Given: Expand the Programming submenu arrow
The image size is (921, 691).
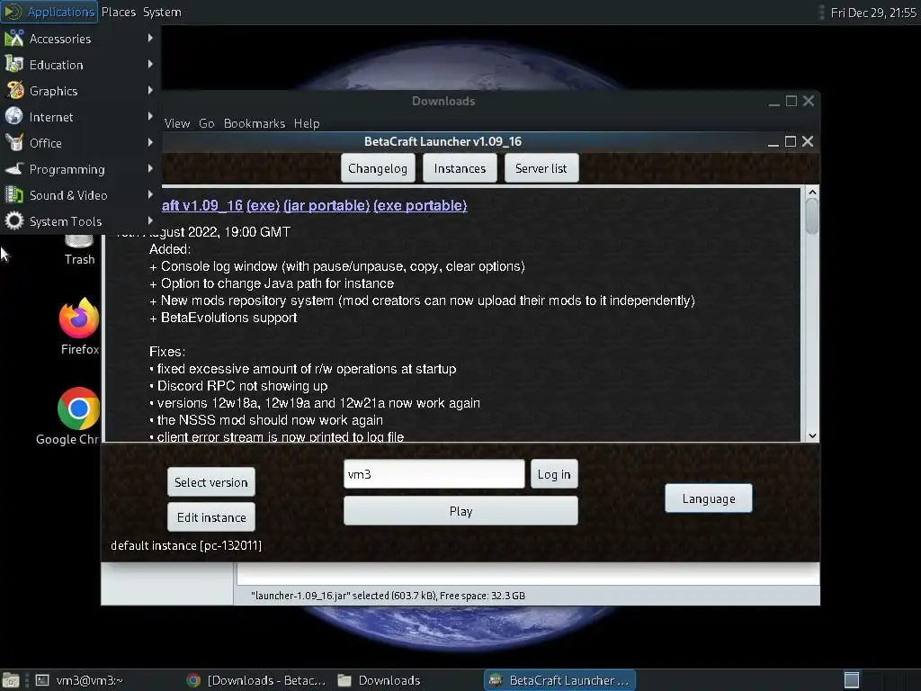Looking at the screenshot, I should tap(150, 168).
